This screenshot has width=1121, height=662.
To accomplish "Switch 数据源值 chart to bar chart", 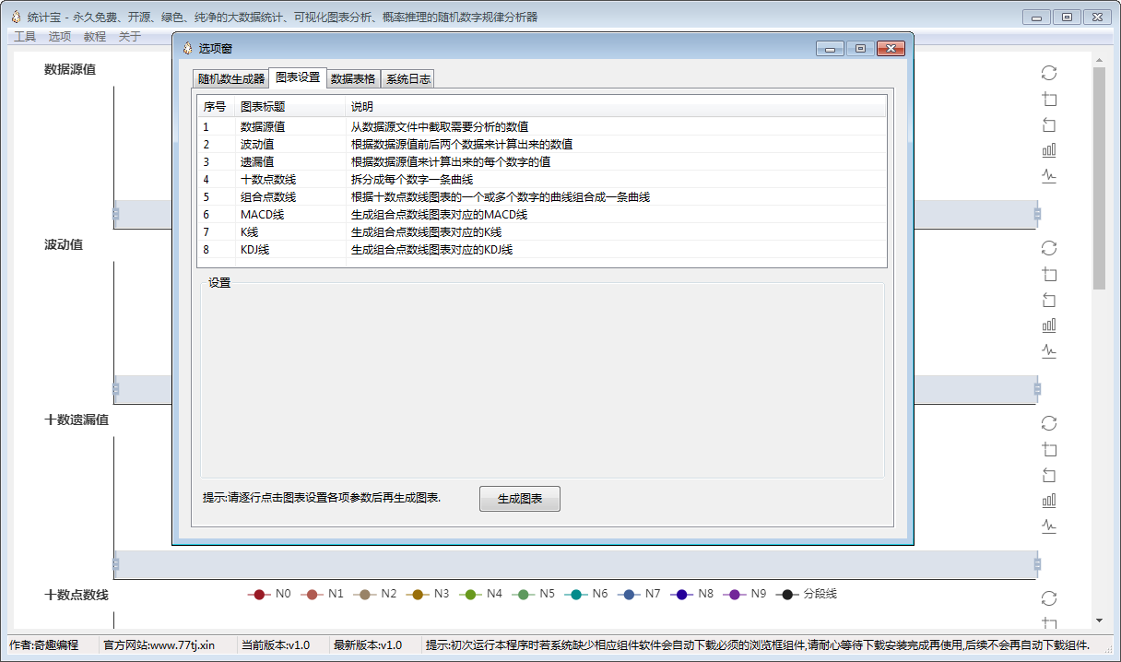I will point(1048,150).
